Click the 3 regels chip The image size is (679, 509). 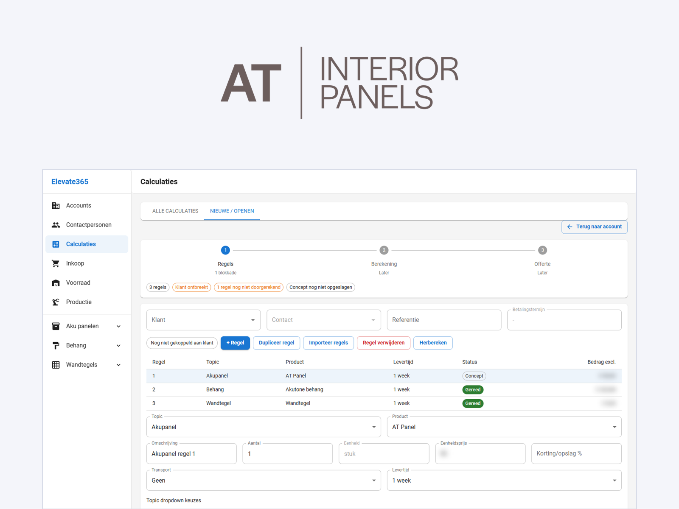[x=158, y=288]
